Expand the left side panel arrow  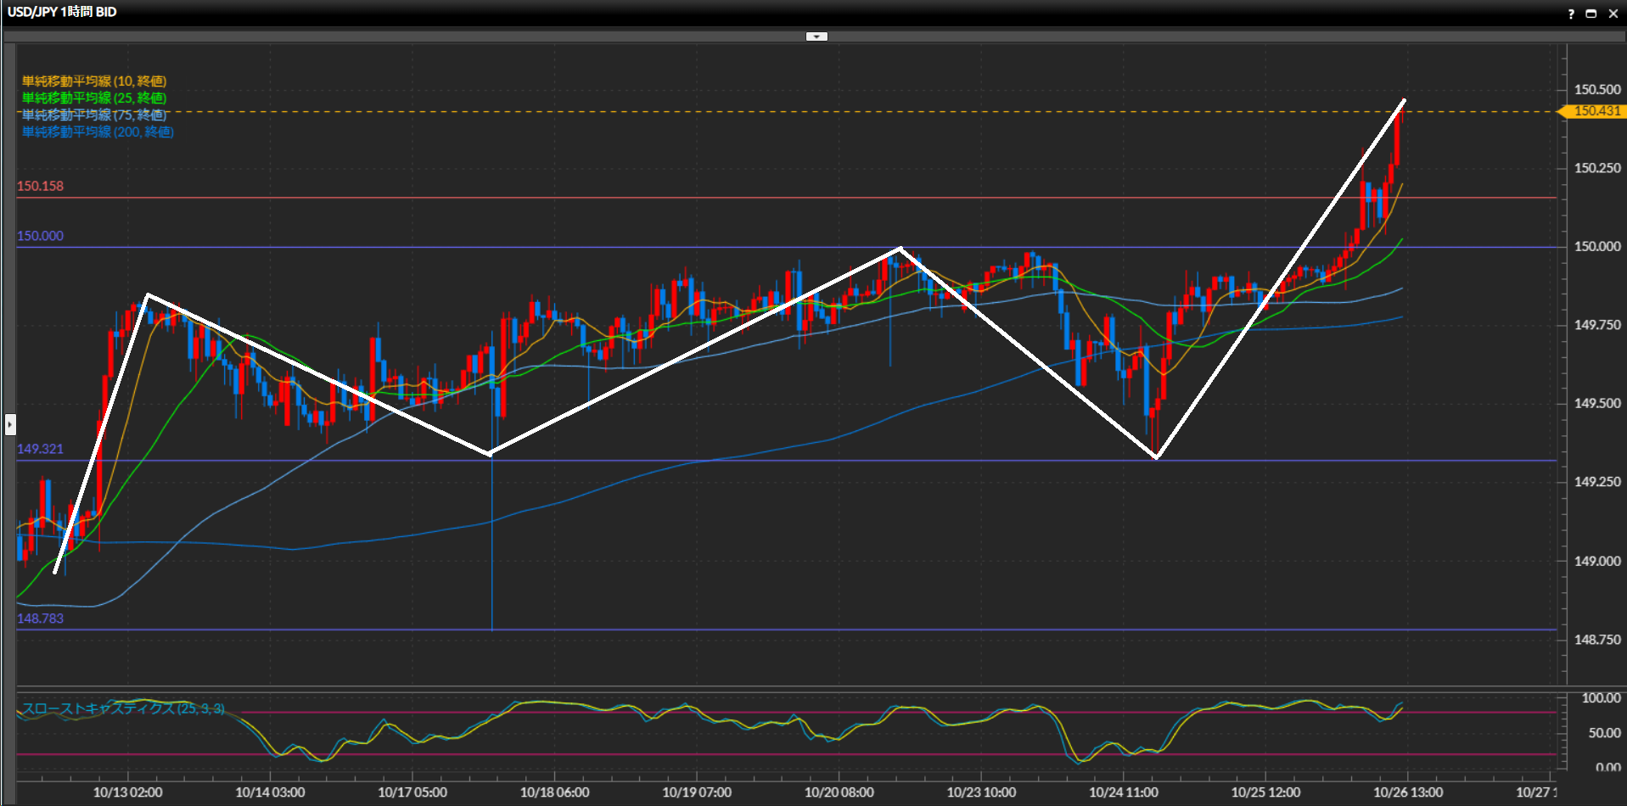(10, 423)
